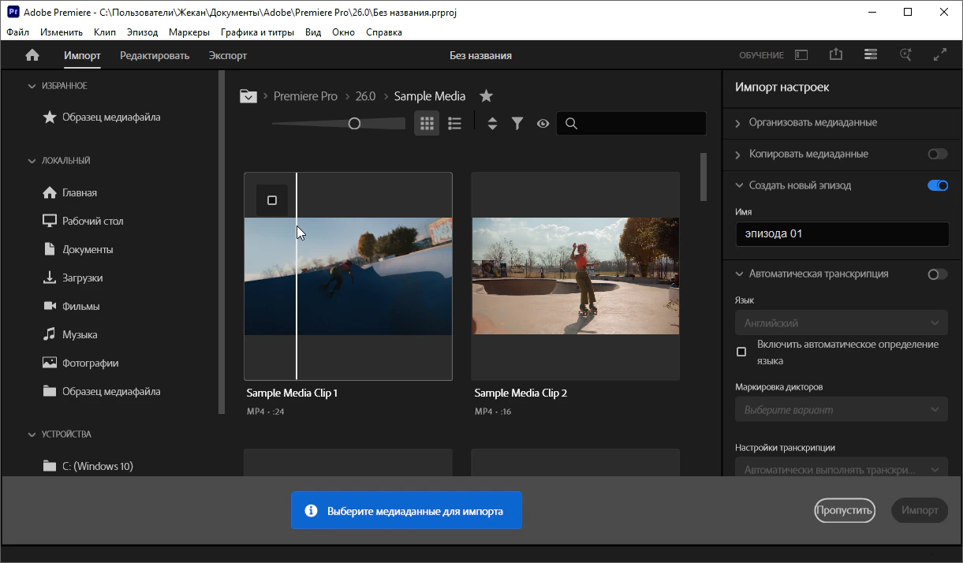Disable the Создать новый эпизод switch
This screenshot has width=963, height=563.
pyautogui.click(x=937, y=186)
